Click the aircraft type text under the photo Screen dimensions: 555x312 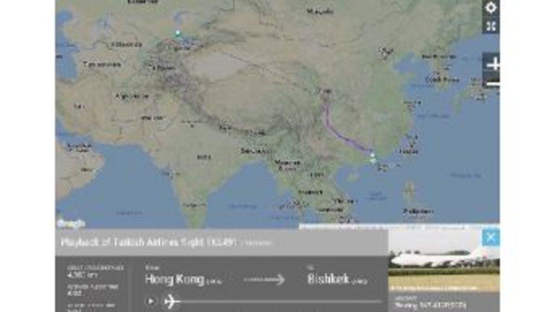coord(430,305)
